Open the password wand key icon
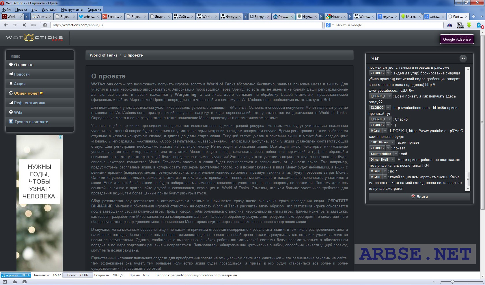Screen dimensions: 485x285 [x=34, y=25]
